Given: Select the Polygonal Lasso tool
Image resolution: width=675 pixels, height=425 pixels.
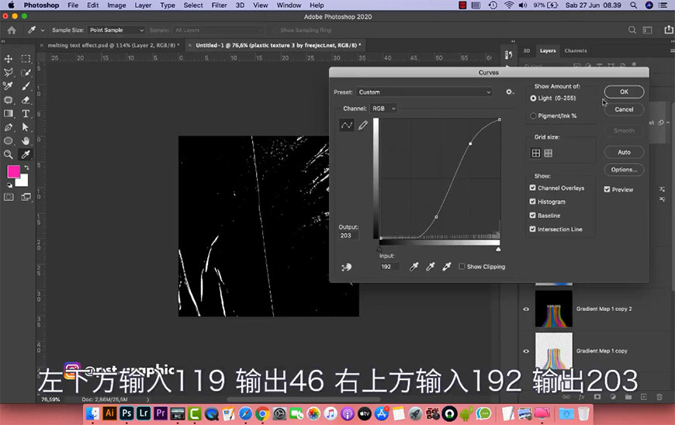Looking at the screenshot, I should pos(9,72).
